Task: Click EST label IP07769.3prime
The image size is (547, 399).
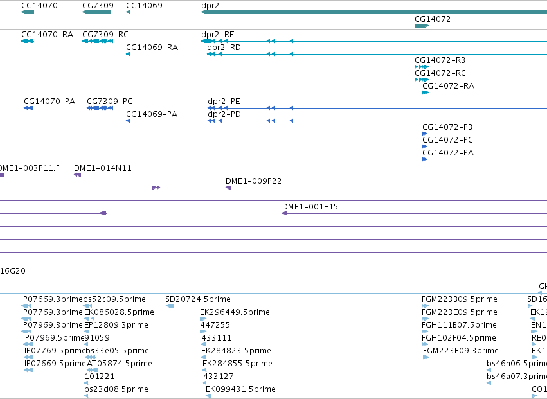Action: pos(52,312)
